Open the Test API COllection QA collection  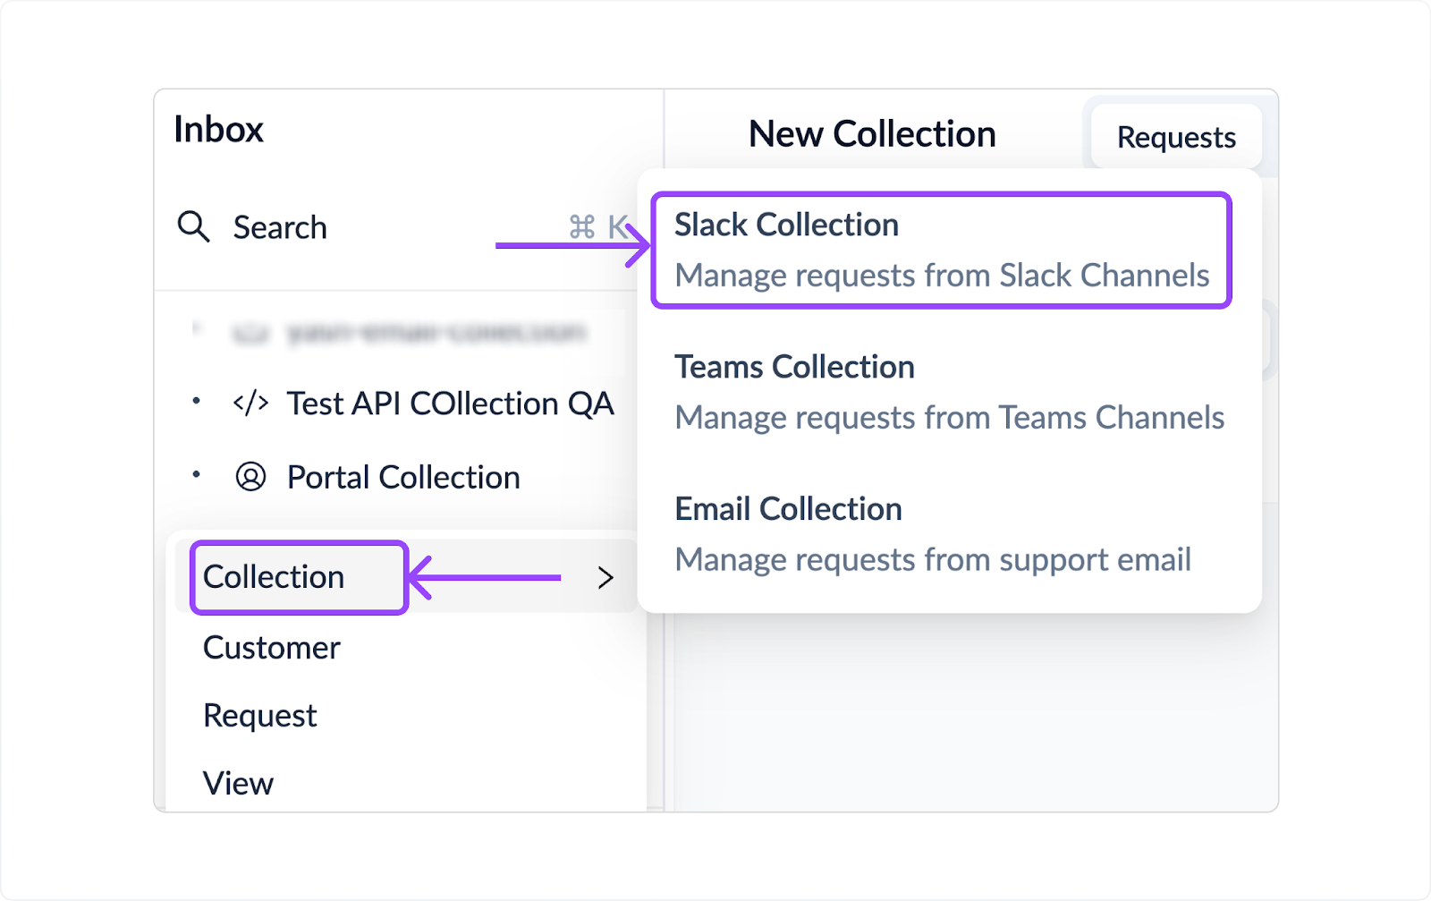tap(451, 403)
